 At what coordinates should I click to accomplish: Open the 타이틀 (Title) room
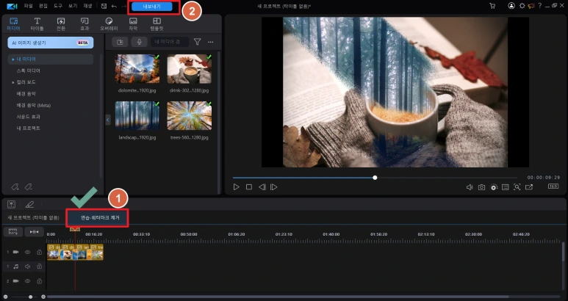click(37, 24)
